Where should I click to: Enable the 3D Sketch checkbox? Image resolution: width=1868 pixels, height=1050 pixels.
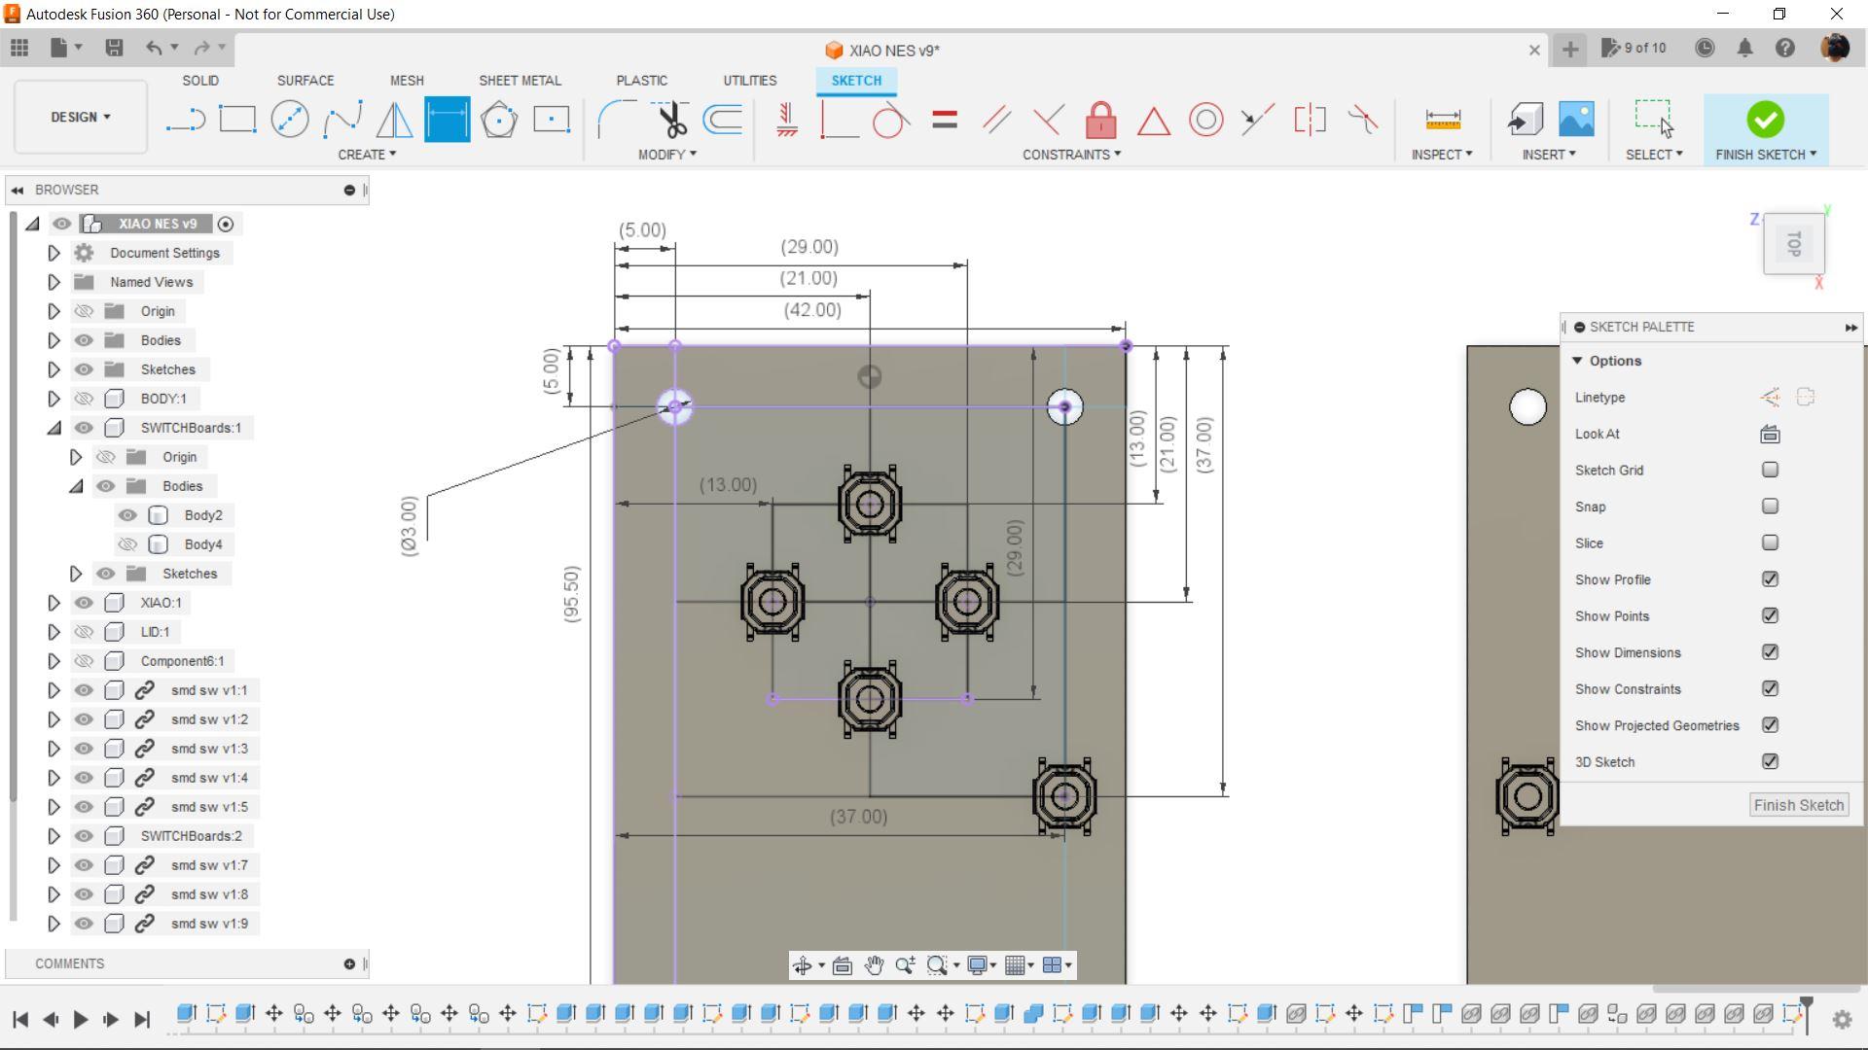click(1771, 760)
